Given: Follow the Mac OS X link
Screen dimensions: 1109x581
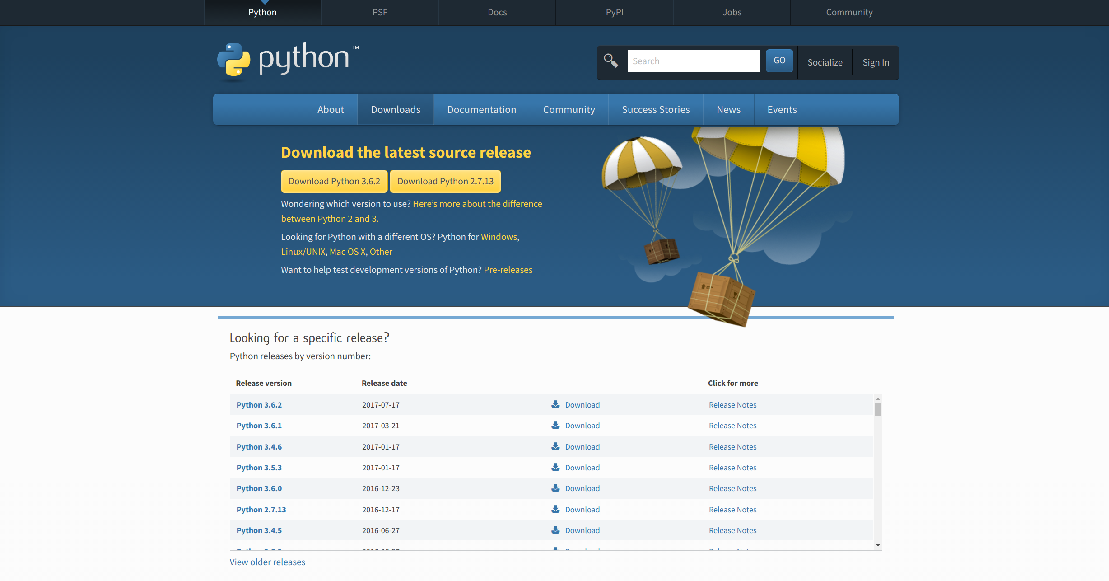Looking at the screenshot, I should tap(347, 252).
